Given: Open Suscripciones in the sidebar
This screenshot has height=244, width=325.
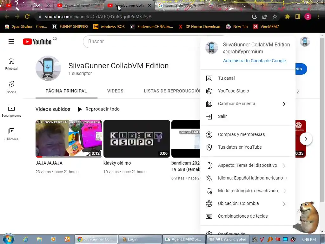Looking at the screenshot, I should (11, 111).
